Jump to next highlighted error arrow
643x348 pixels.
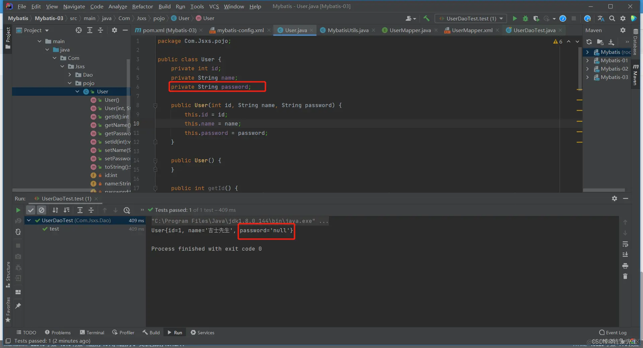click(577, 41)
